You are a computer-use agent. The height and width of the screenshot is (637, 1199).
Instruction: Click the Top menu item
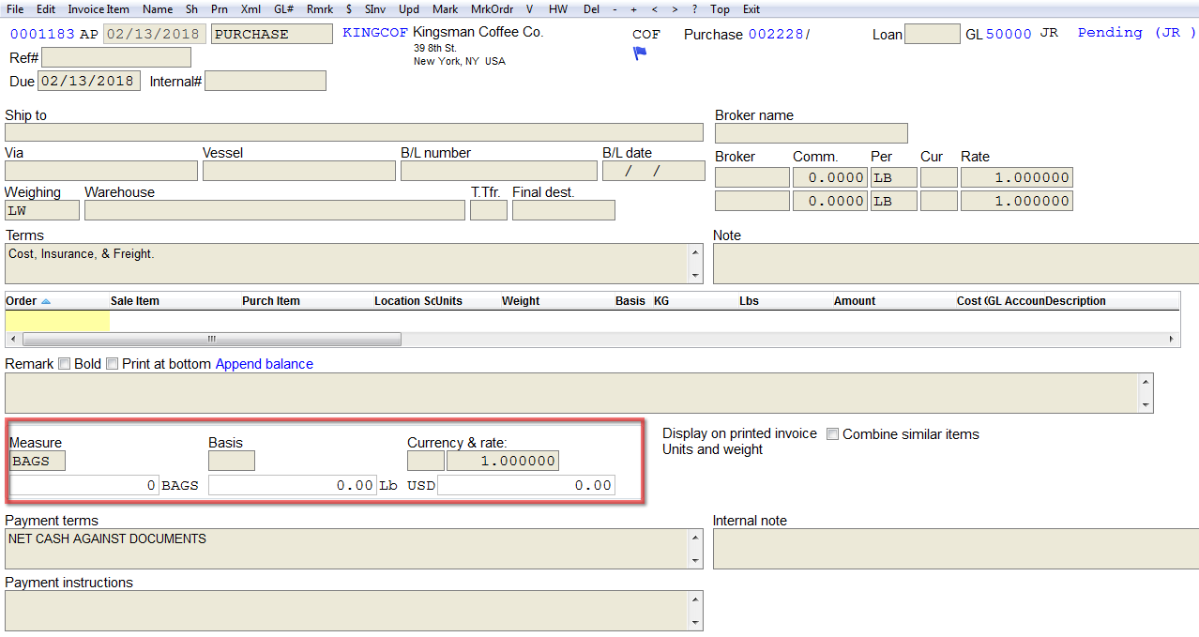[x=720, y=9]
